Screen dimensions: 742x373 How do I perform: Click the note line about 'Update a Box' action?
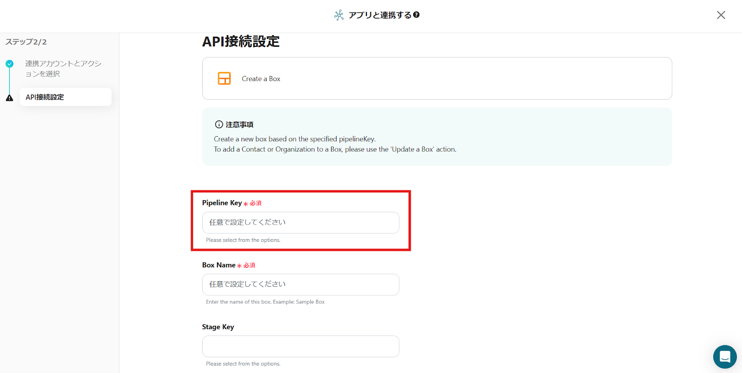pyautogui.click(x=335, y=149)
